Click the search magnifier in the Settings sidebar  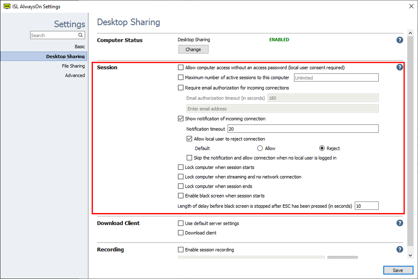click(x=79, y=35)
